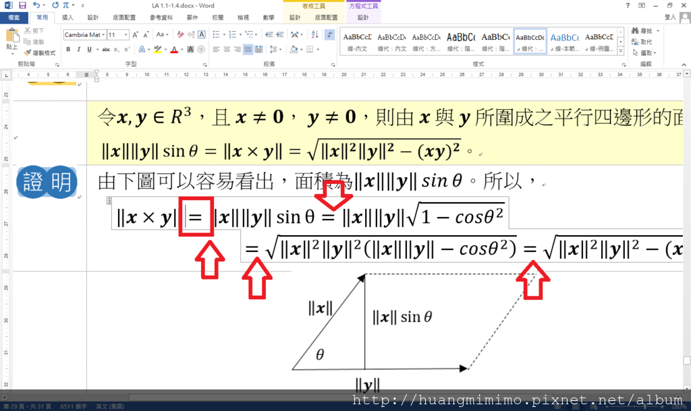
Task: Toggle italic formatting
Action: point(79,49)
